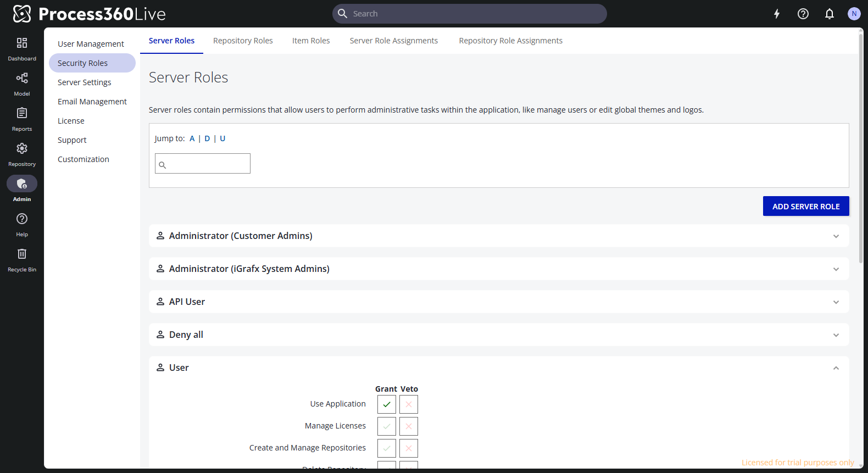The height and width of the screenshot is (473, 868).
Task: Jump to roles starting with U
Action: tap(222, 138)
